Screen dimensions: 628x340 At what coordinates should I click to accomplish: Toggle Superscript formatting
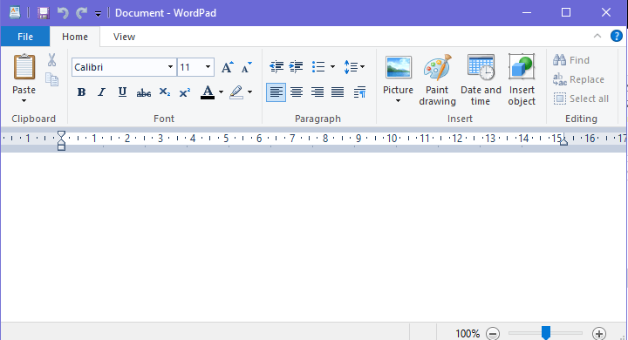[185, 92]
